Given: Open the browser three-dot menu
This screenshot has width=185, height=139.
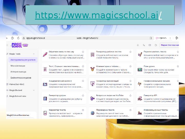Looking at the screenshot, I should [170, 38].
